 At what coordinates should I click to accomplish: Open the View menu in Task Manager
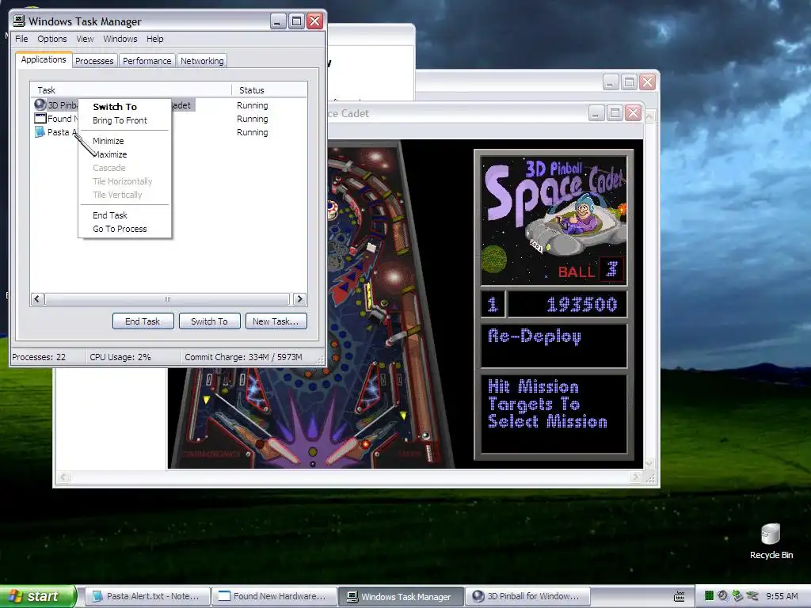click(x=85, y=39)
